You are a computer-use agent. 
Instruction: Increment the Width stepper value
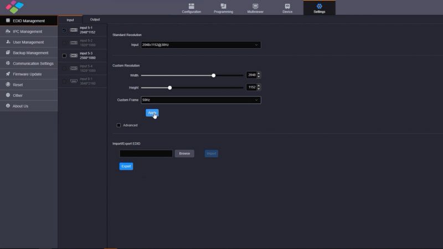pyautogui.click(x=259, y=74)
